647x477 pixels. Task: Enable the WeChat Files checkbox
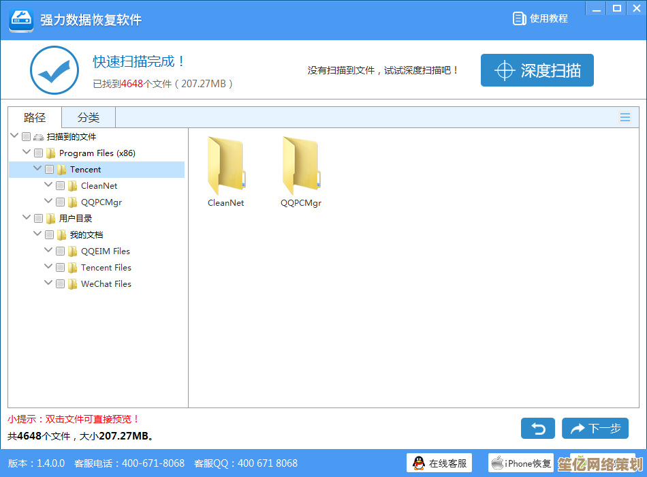pyautogui.click(x=60, y=284)
